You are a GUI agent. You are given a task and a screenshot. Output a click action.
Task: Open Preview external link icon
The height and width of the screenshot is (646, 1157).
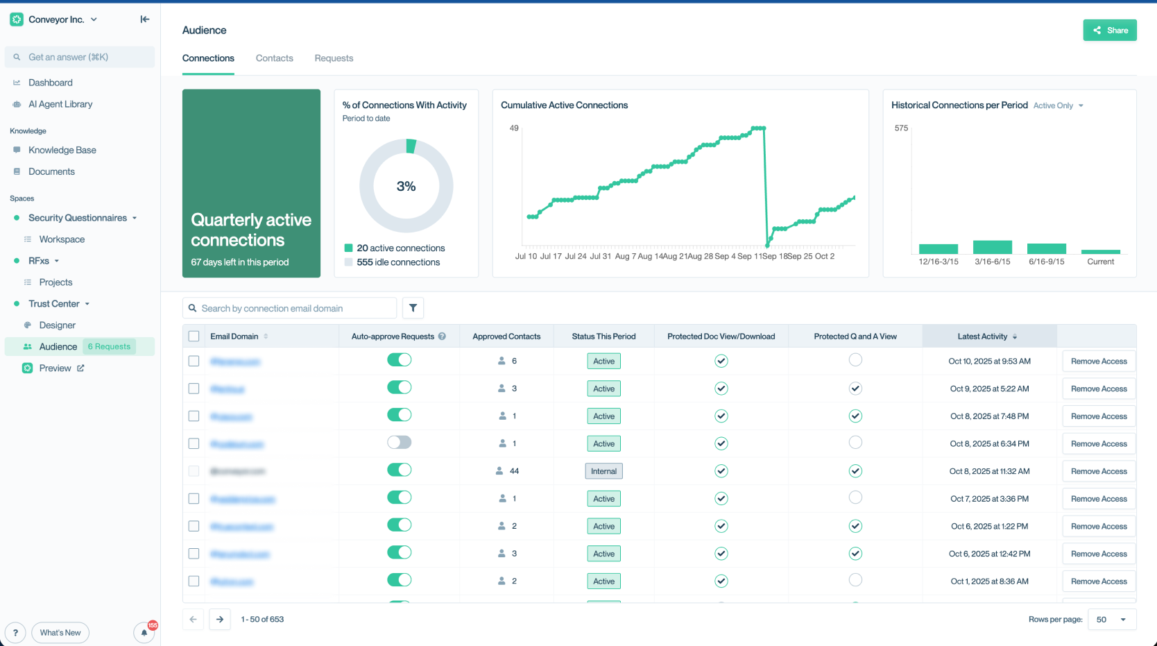pos(80,368)
